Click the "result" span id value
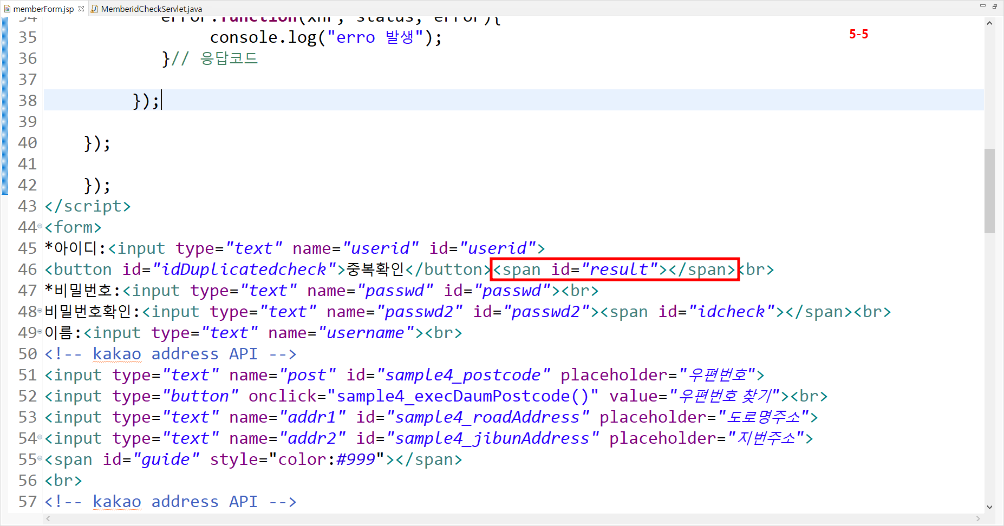Image resolution: width=1004 pixels, height=526 pixels. 620,269
